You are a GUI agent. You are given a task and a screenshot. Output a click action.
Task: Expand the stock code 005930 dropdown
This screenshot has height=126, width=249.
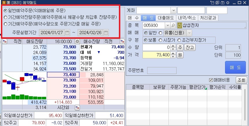(x=168, y=25)
